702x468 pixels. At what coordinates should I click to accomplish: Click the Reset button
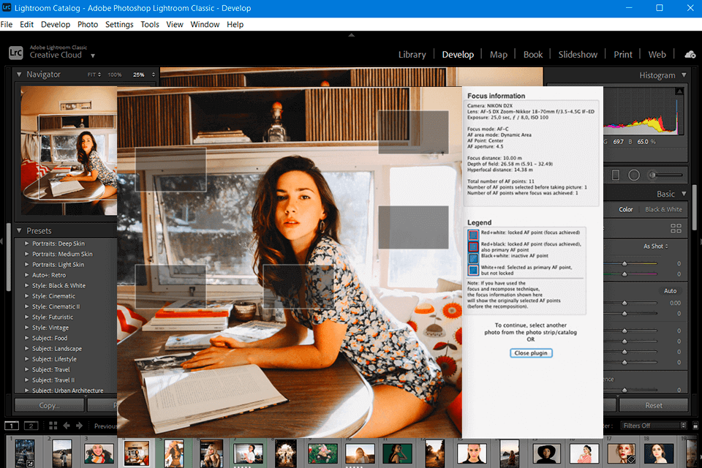[x=654, y=405]
